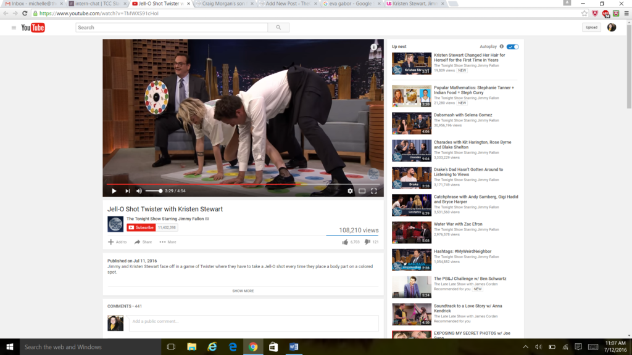Image resolution: width=632 pixels, height=355 pixels.
Task: Click the public comment input field
Action: (x=253, y=322)
